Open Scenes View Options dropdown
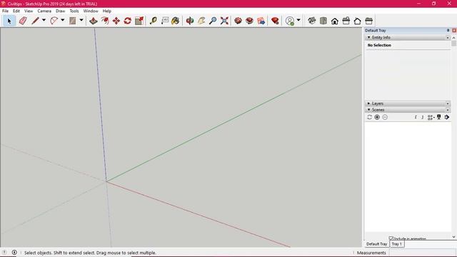457x257 pixels. tap(431, 117)
